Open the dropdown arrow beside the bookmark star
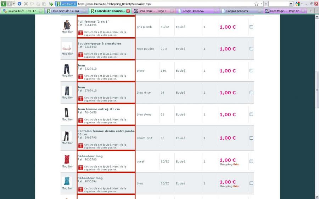The height and width of the screenshot is (199, 319). tap(261, 4)
